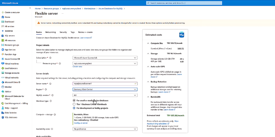The height and width of the screenshot is (137, 275).
Task: Click the Workload type info icon
Action: click(51, 101)
